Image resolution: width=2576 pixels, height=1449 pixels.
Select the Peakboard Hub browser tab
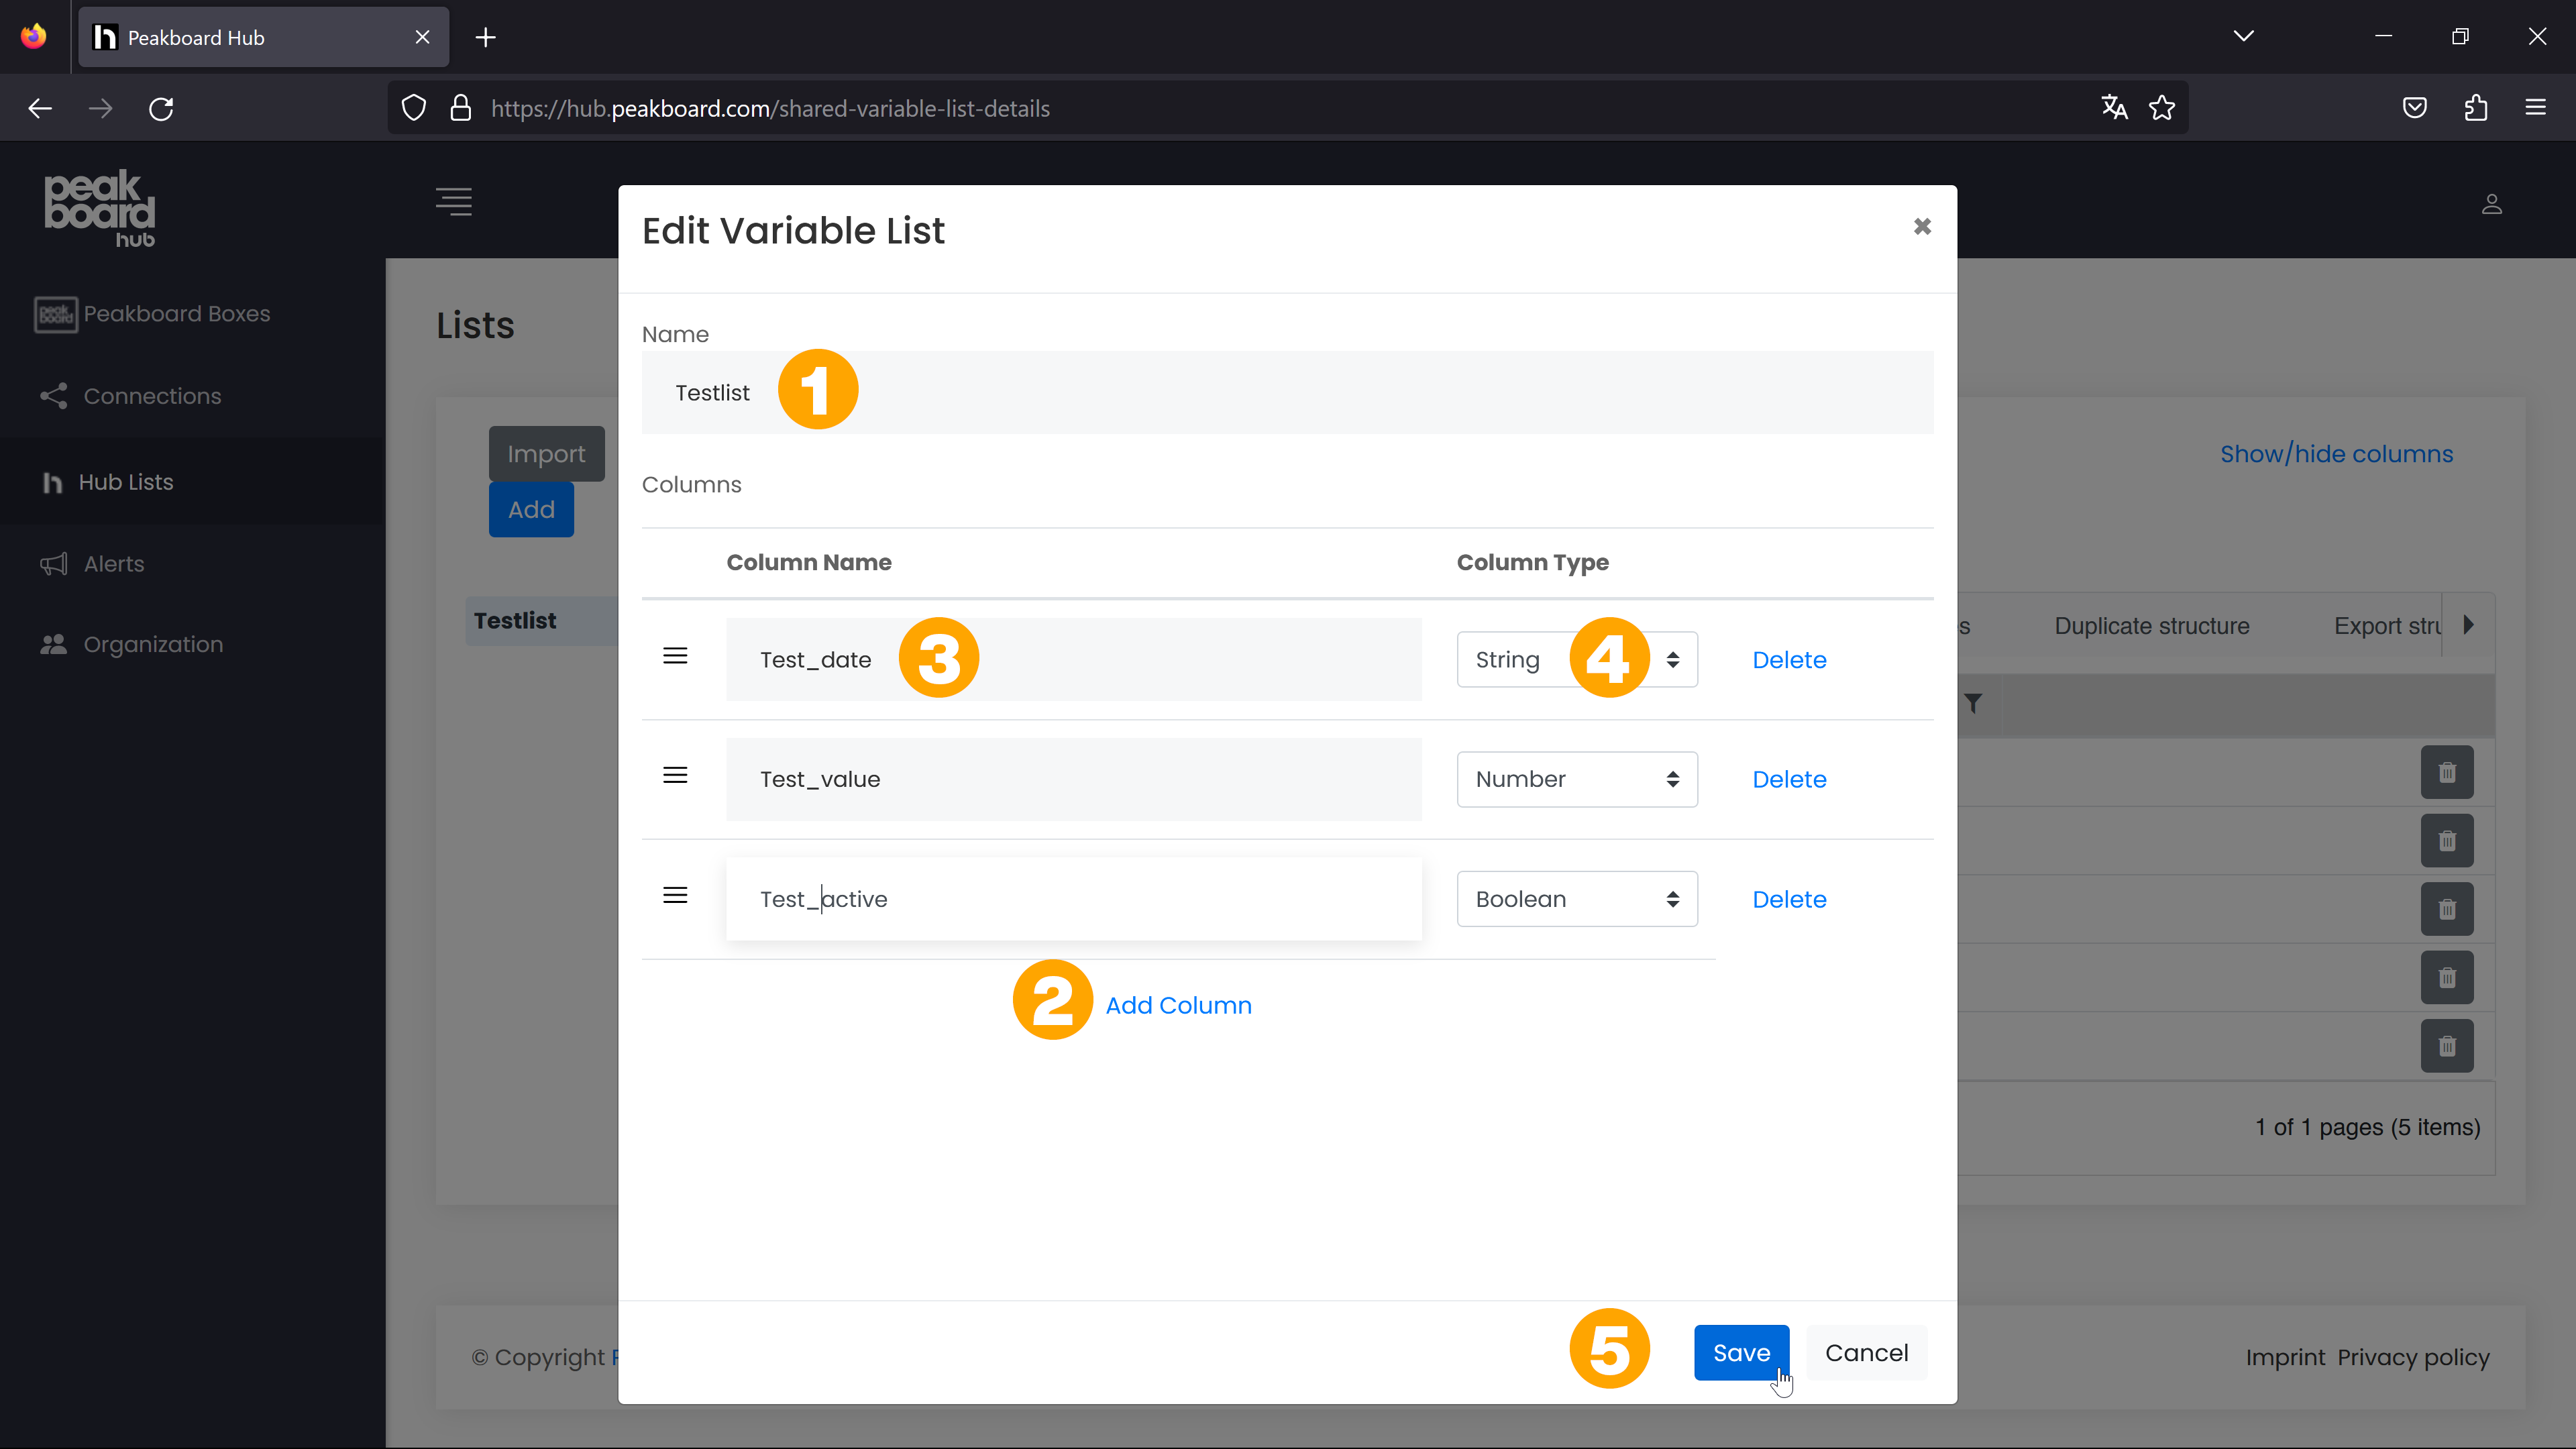click(x=263, y=38)
